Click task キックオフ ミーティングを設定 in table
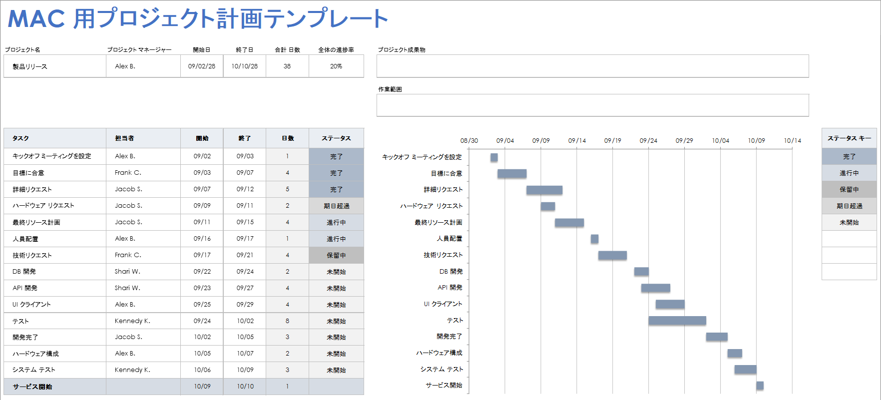This screenshot has width=881, height=400. click(55, 156)
